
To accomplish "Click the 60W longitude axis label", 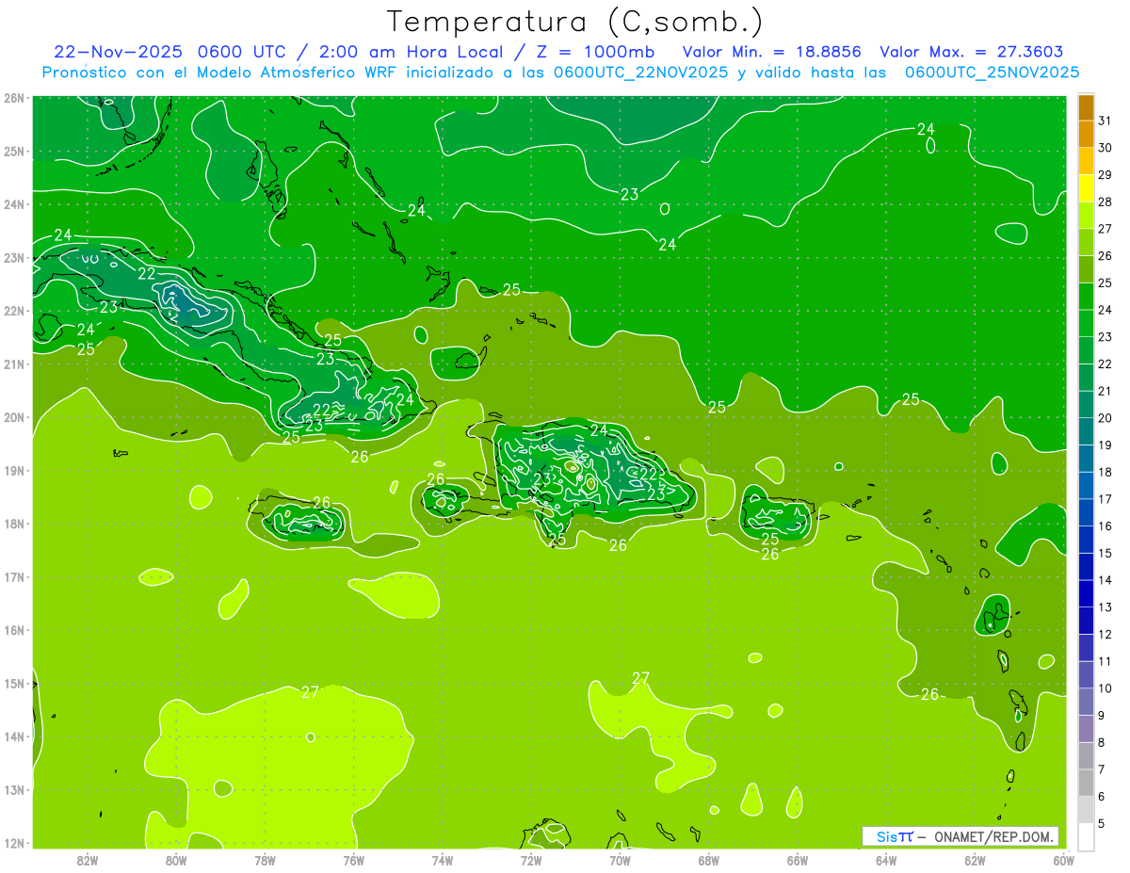I will click(x=1063, y=860).
